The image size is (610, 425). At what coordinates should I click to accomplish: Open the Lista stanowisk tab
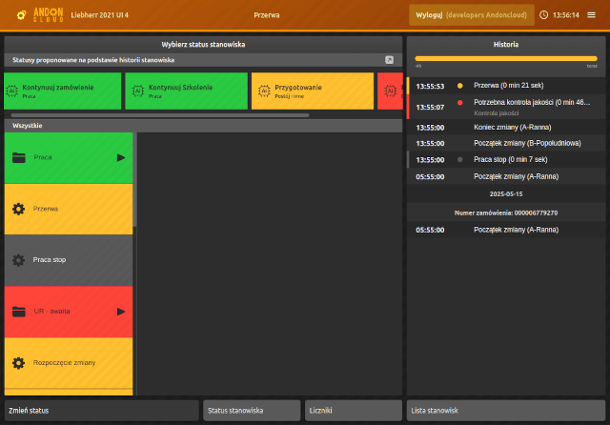click(506, 411)
